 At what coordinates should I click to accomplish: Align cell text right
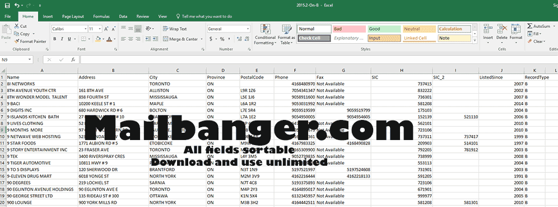(x=138, y=39)
